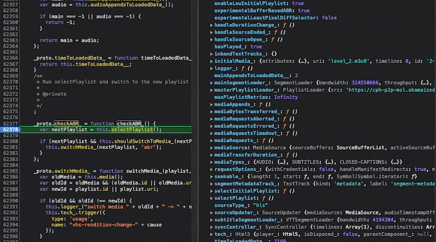The image size is (436, 242).
Task: Expand the mediaRequestsErrored_ property
Action: pos(211,126)
